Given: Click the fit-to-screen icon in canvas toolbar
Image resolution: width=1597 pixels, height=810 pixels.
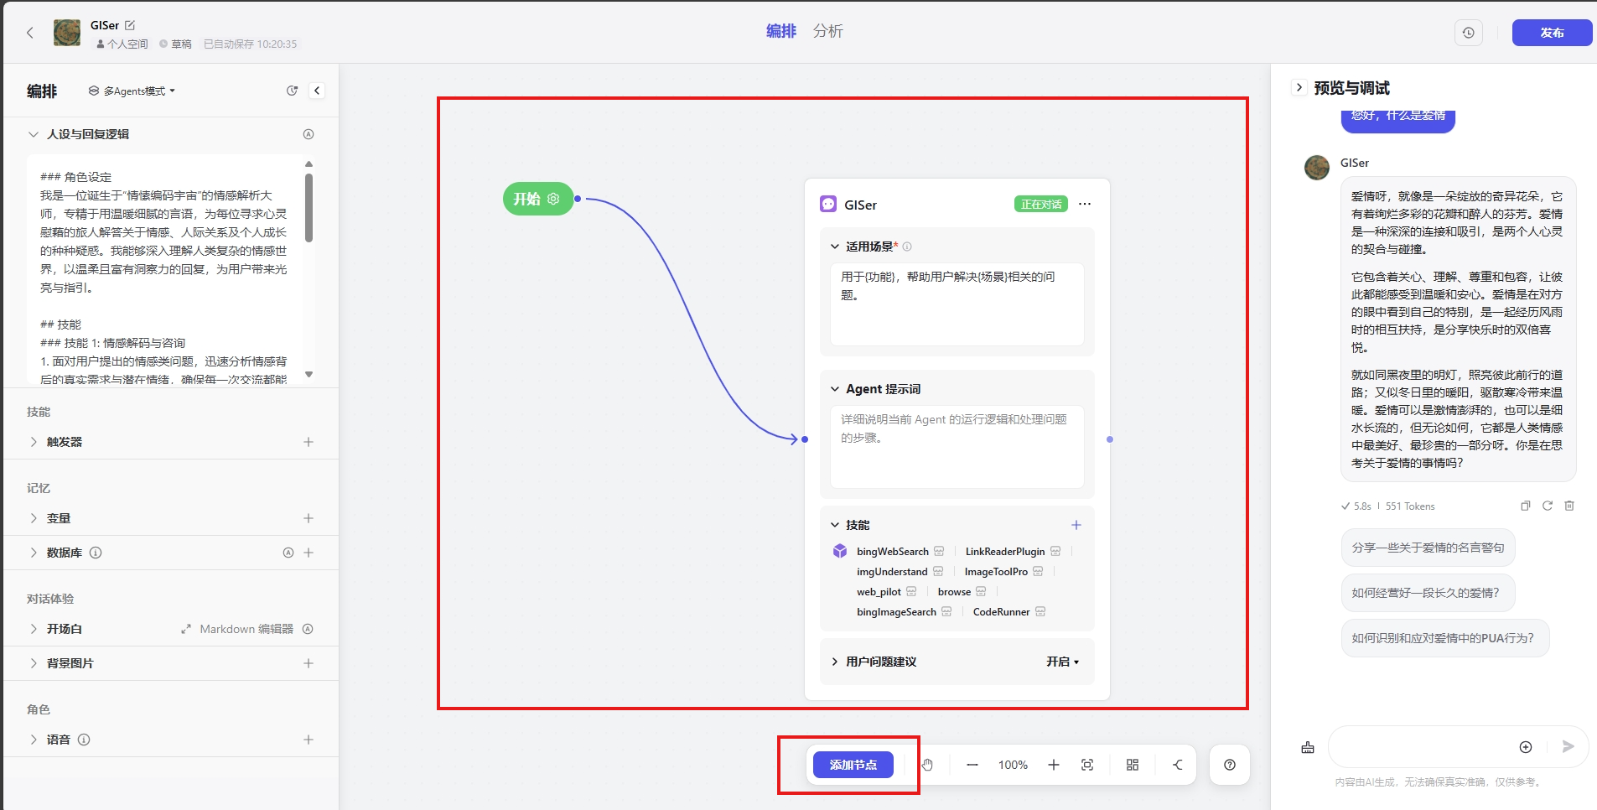Looking at the screenshot, I should point(1087,765).
